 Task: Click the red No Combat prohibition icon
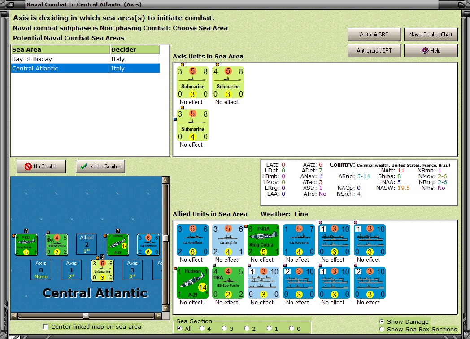click(x=28, y=167)
